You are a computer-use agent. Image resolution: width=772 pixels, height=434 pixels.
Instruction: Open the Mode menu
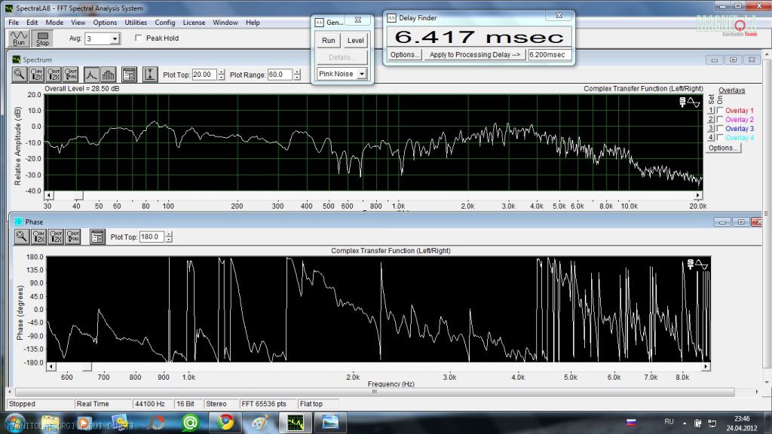54,23
